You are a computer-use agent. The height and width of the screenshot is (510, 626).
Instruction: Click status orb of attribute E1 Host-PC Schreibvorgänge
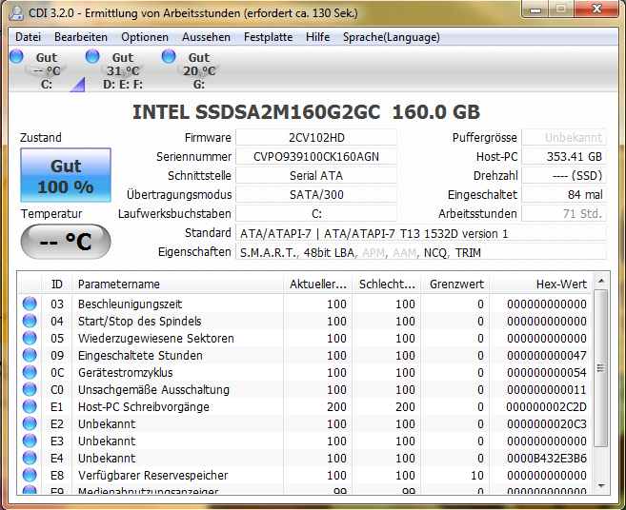[30, 406]
